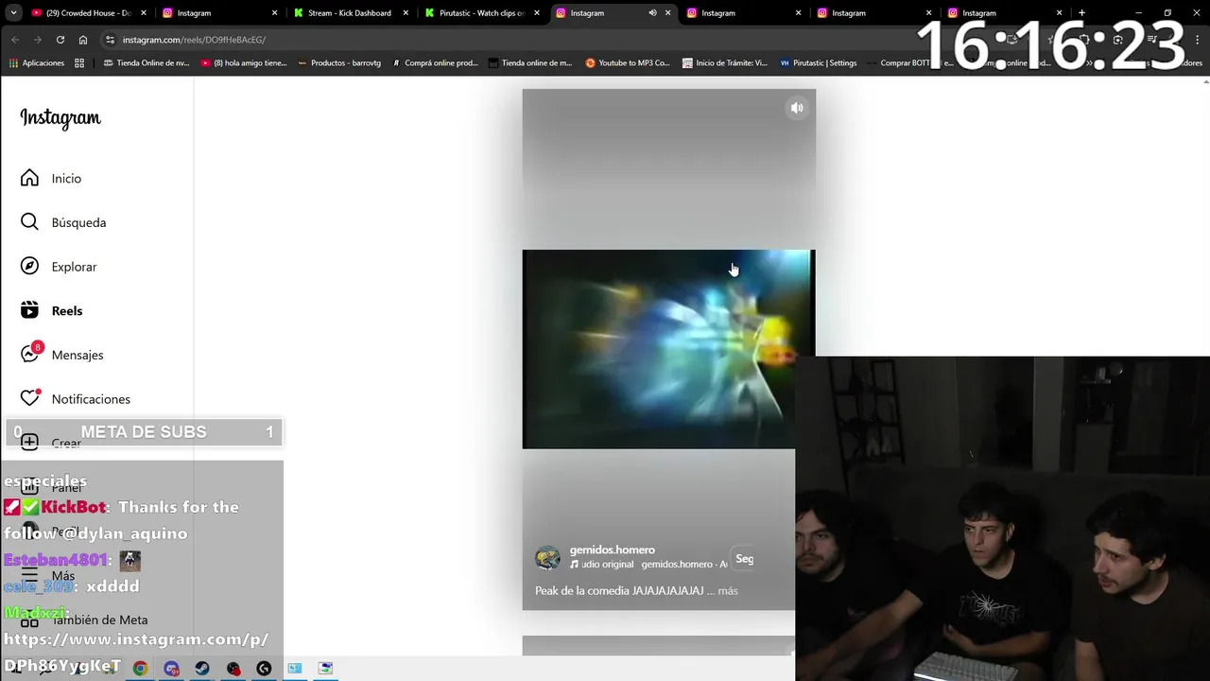Go to Reels in the sidebar
Viewport: 1210px width, 681px height.
pos(52,310)
